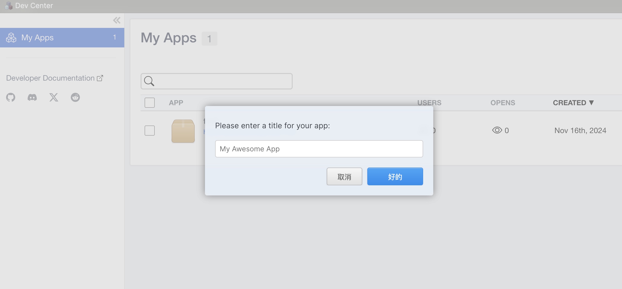The height and width of the screenshot is (289, 622).
Task: Click the search magnifier icon
Action: click(x=149, y=81)
